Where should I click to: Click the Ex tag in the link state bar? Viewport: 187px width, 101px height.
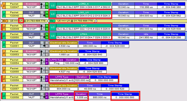(4, 21)
